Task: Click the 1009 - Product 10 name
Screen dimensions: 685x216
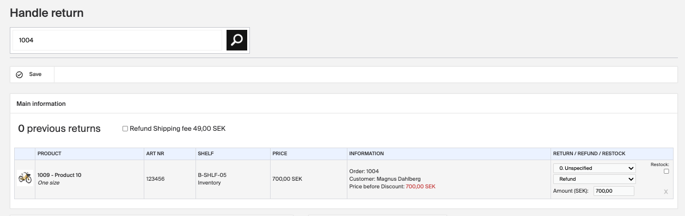Action: pos(59,175)
